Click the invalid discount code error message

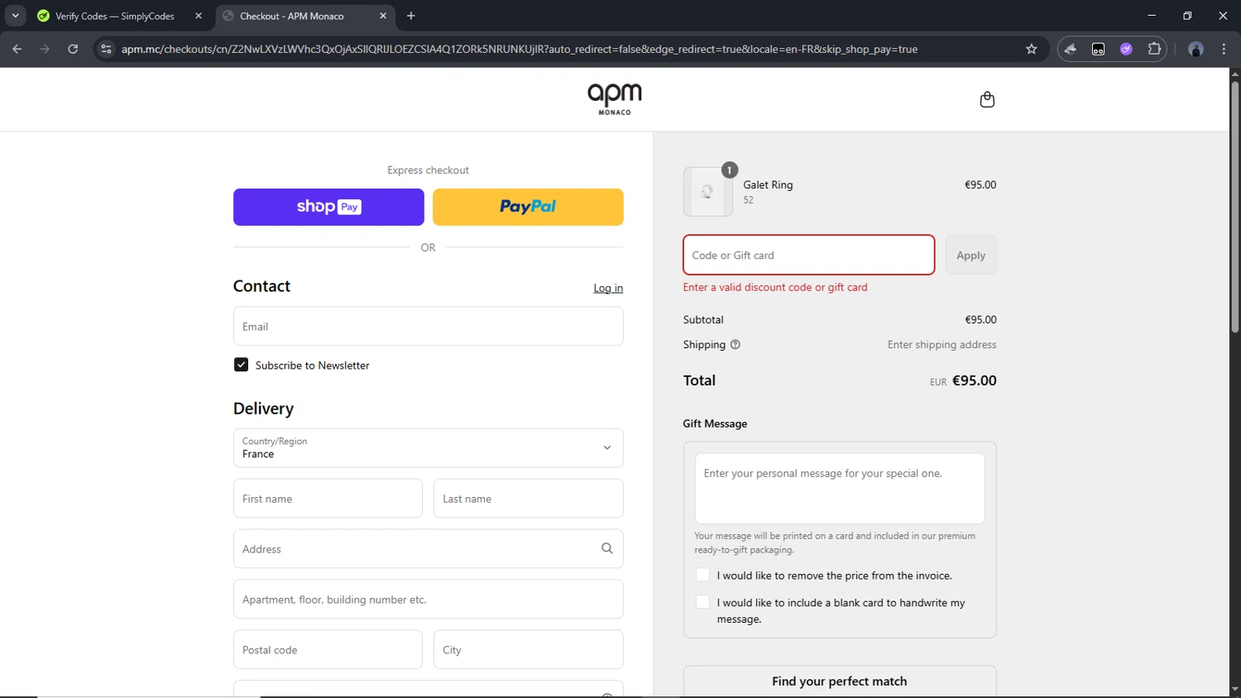[x=775, y=287]
